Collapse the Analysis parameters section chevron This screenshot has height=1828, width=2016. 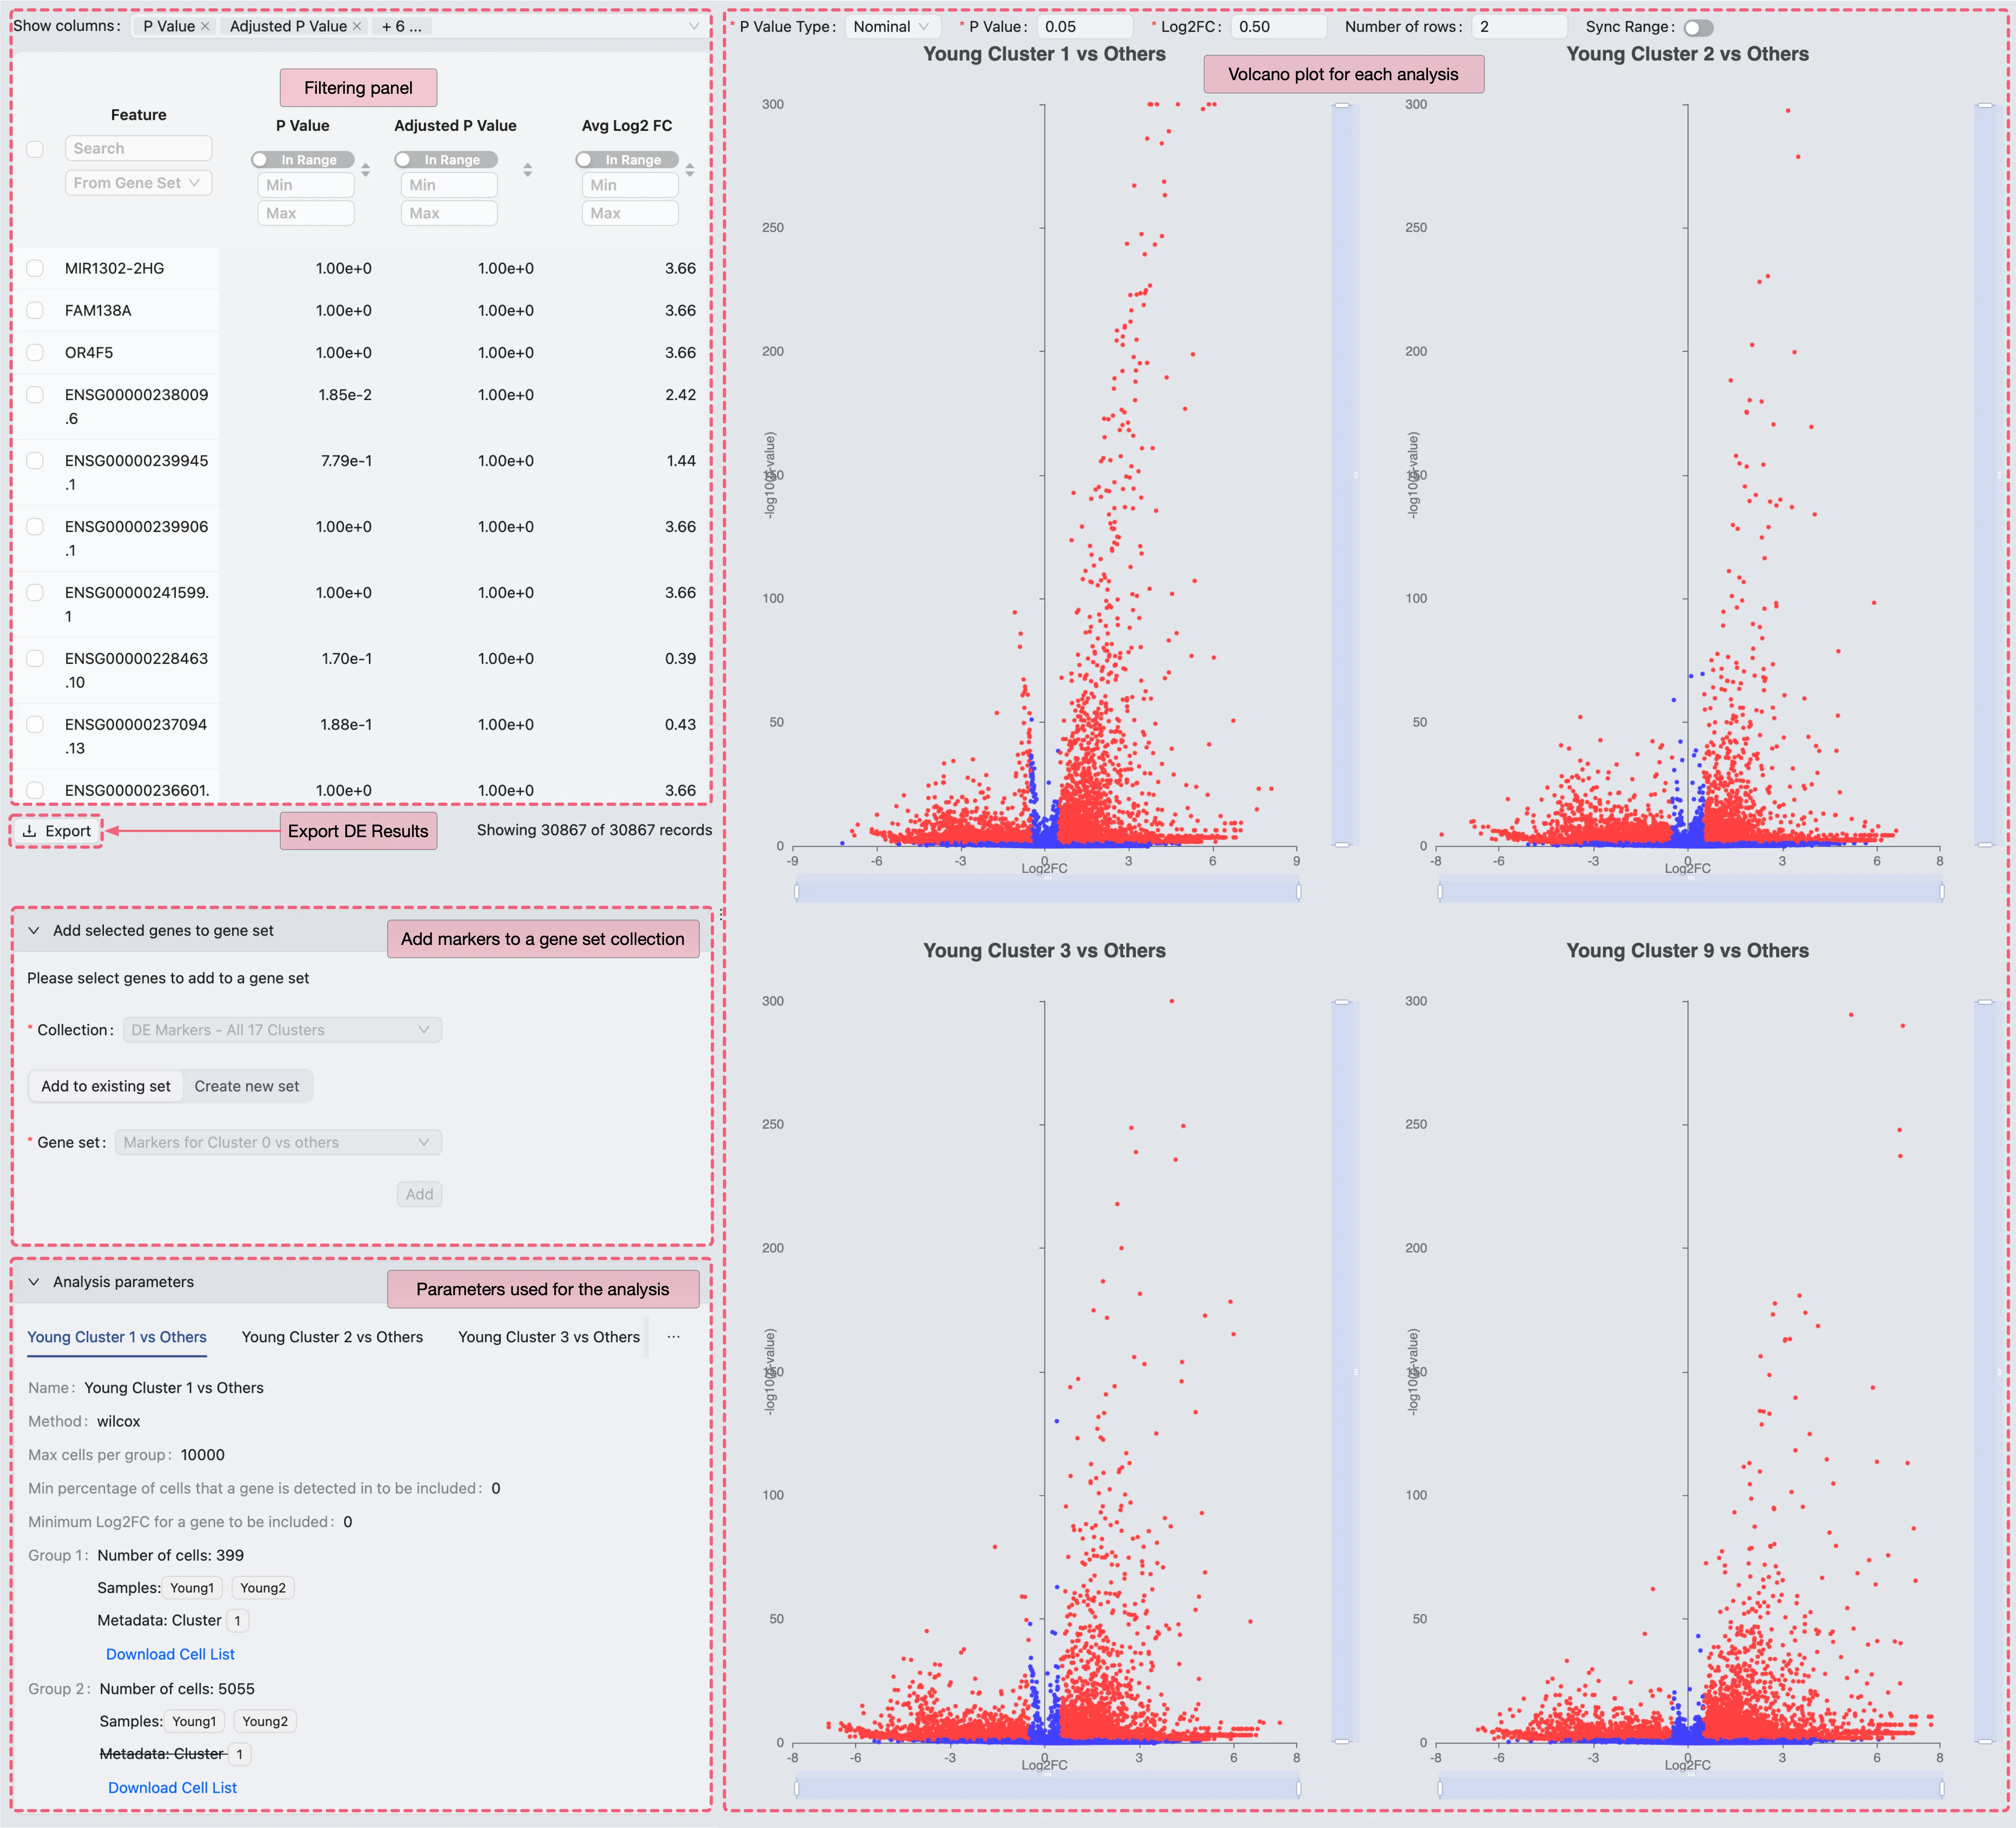34,1282
